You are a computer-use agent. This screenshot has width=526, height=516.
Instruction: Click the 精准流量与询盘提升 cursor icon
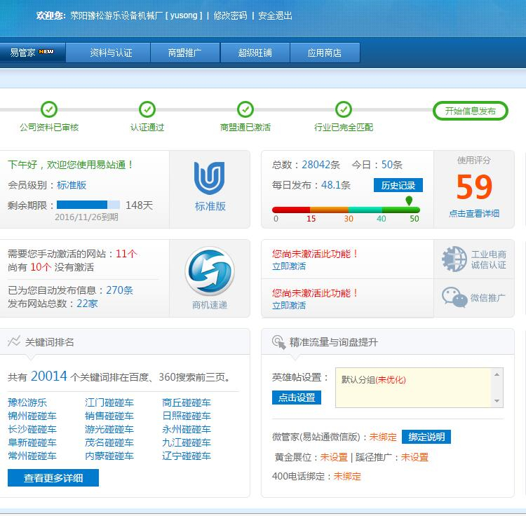click(278, 342)
